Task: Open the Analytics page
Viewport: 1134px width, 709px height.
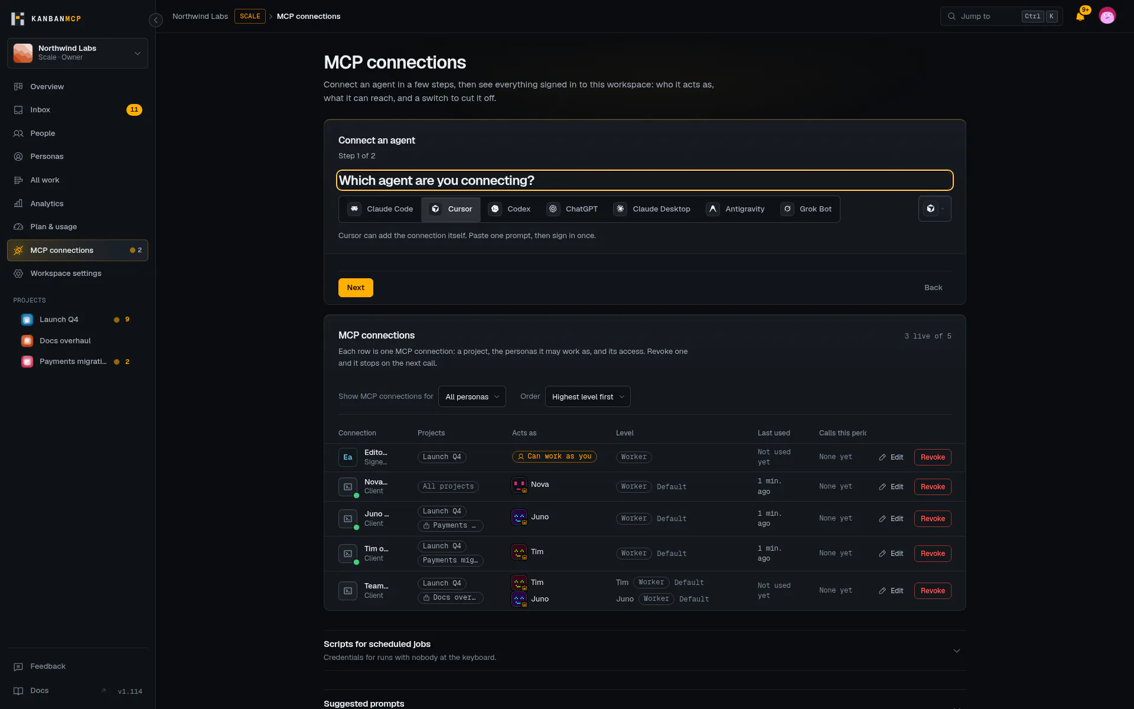Action: pos(77,204)
